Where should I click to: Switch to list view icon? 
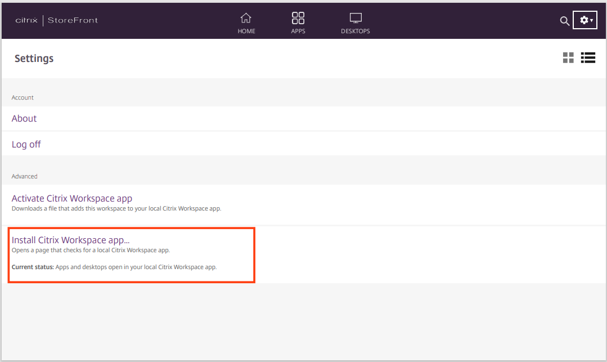pyautogui.click(x=588, y=58)
